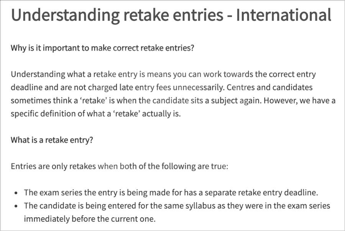Click the line 'immediately before the current one.'
This screenshot has height=231, width=345.
[x=90, y=219]
